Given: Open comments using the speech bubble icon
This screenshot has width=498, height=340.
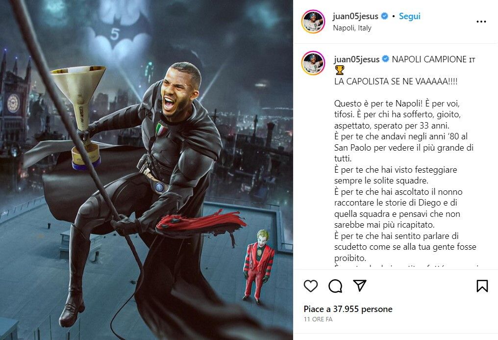Looking at the screenshot, I should coord(335,286).
